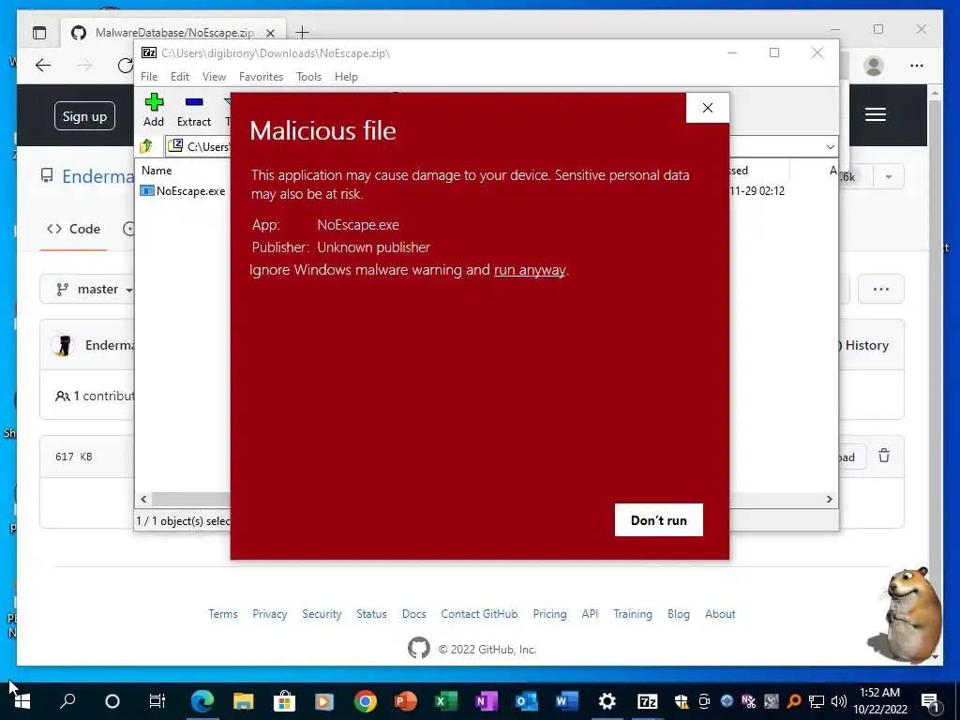Click the Add button in 7-Zip toolbar
This screenshot has width=960, height=720.
[154, 111]
